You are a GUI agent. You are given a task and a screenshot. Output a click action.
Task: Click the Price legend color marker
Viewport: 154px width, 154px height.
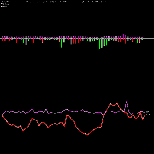2,6
